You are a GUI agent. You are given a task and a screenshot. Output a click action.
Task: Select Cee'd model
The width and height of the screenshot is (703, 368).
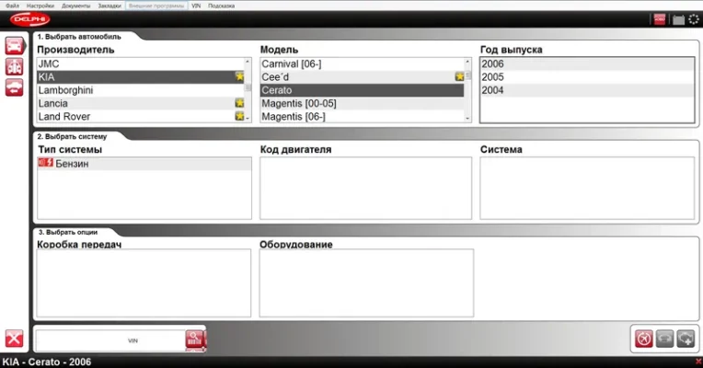click(x=362, y=76)
